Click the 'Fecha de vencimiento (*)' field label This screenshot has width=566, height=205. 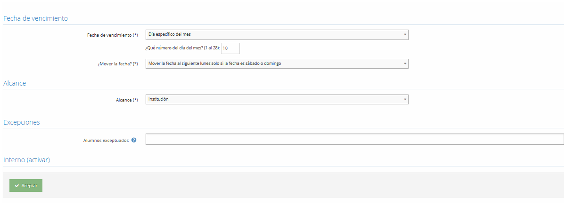(113, 35)
